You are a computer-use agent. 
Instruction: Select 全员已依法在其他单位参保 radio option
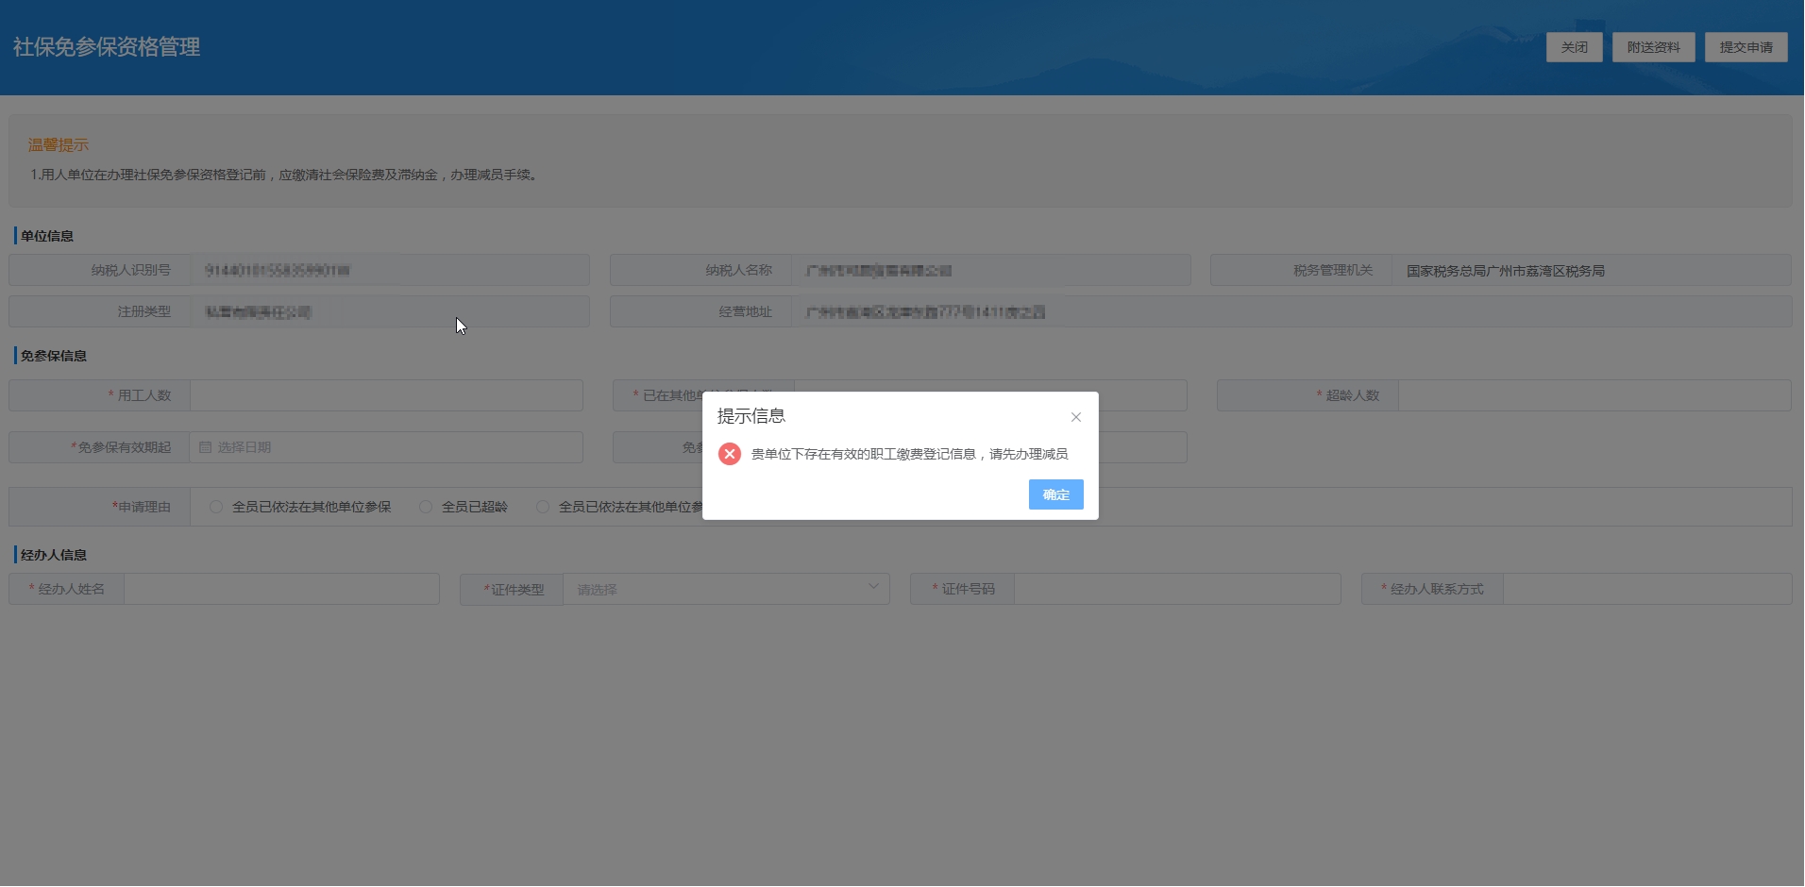[x=216, y=507]
